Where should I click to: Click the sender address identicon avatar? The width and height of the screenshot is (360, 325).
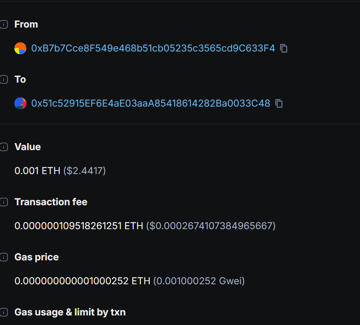tap(20, 48)
